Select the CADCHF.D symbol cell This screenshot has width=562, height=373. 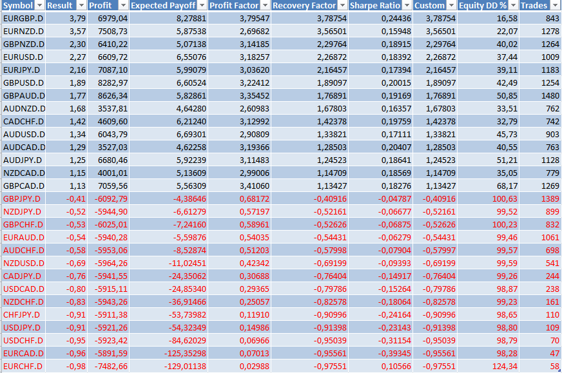point(23,122)
